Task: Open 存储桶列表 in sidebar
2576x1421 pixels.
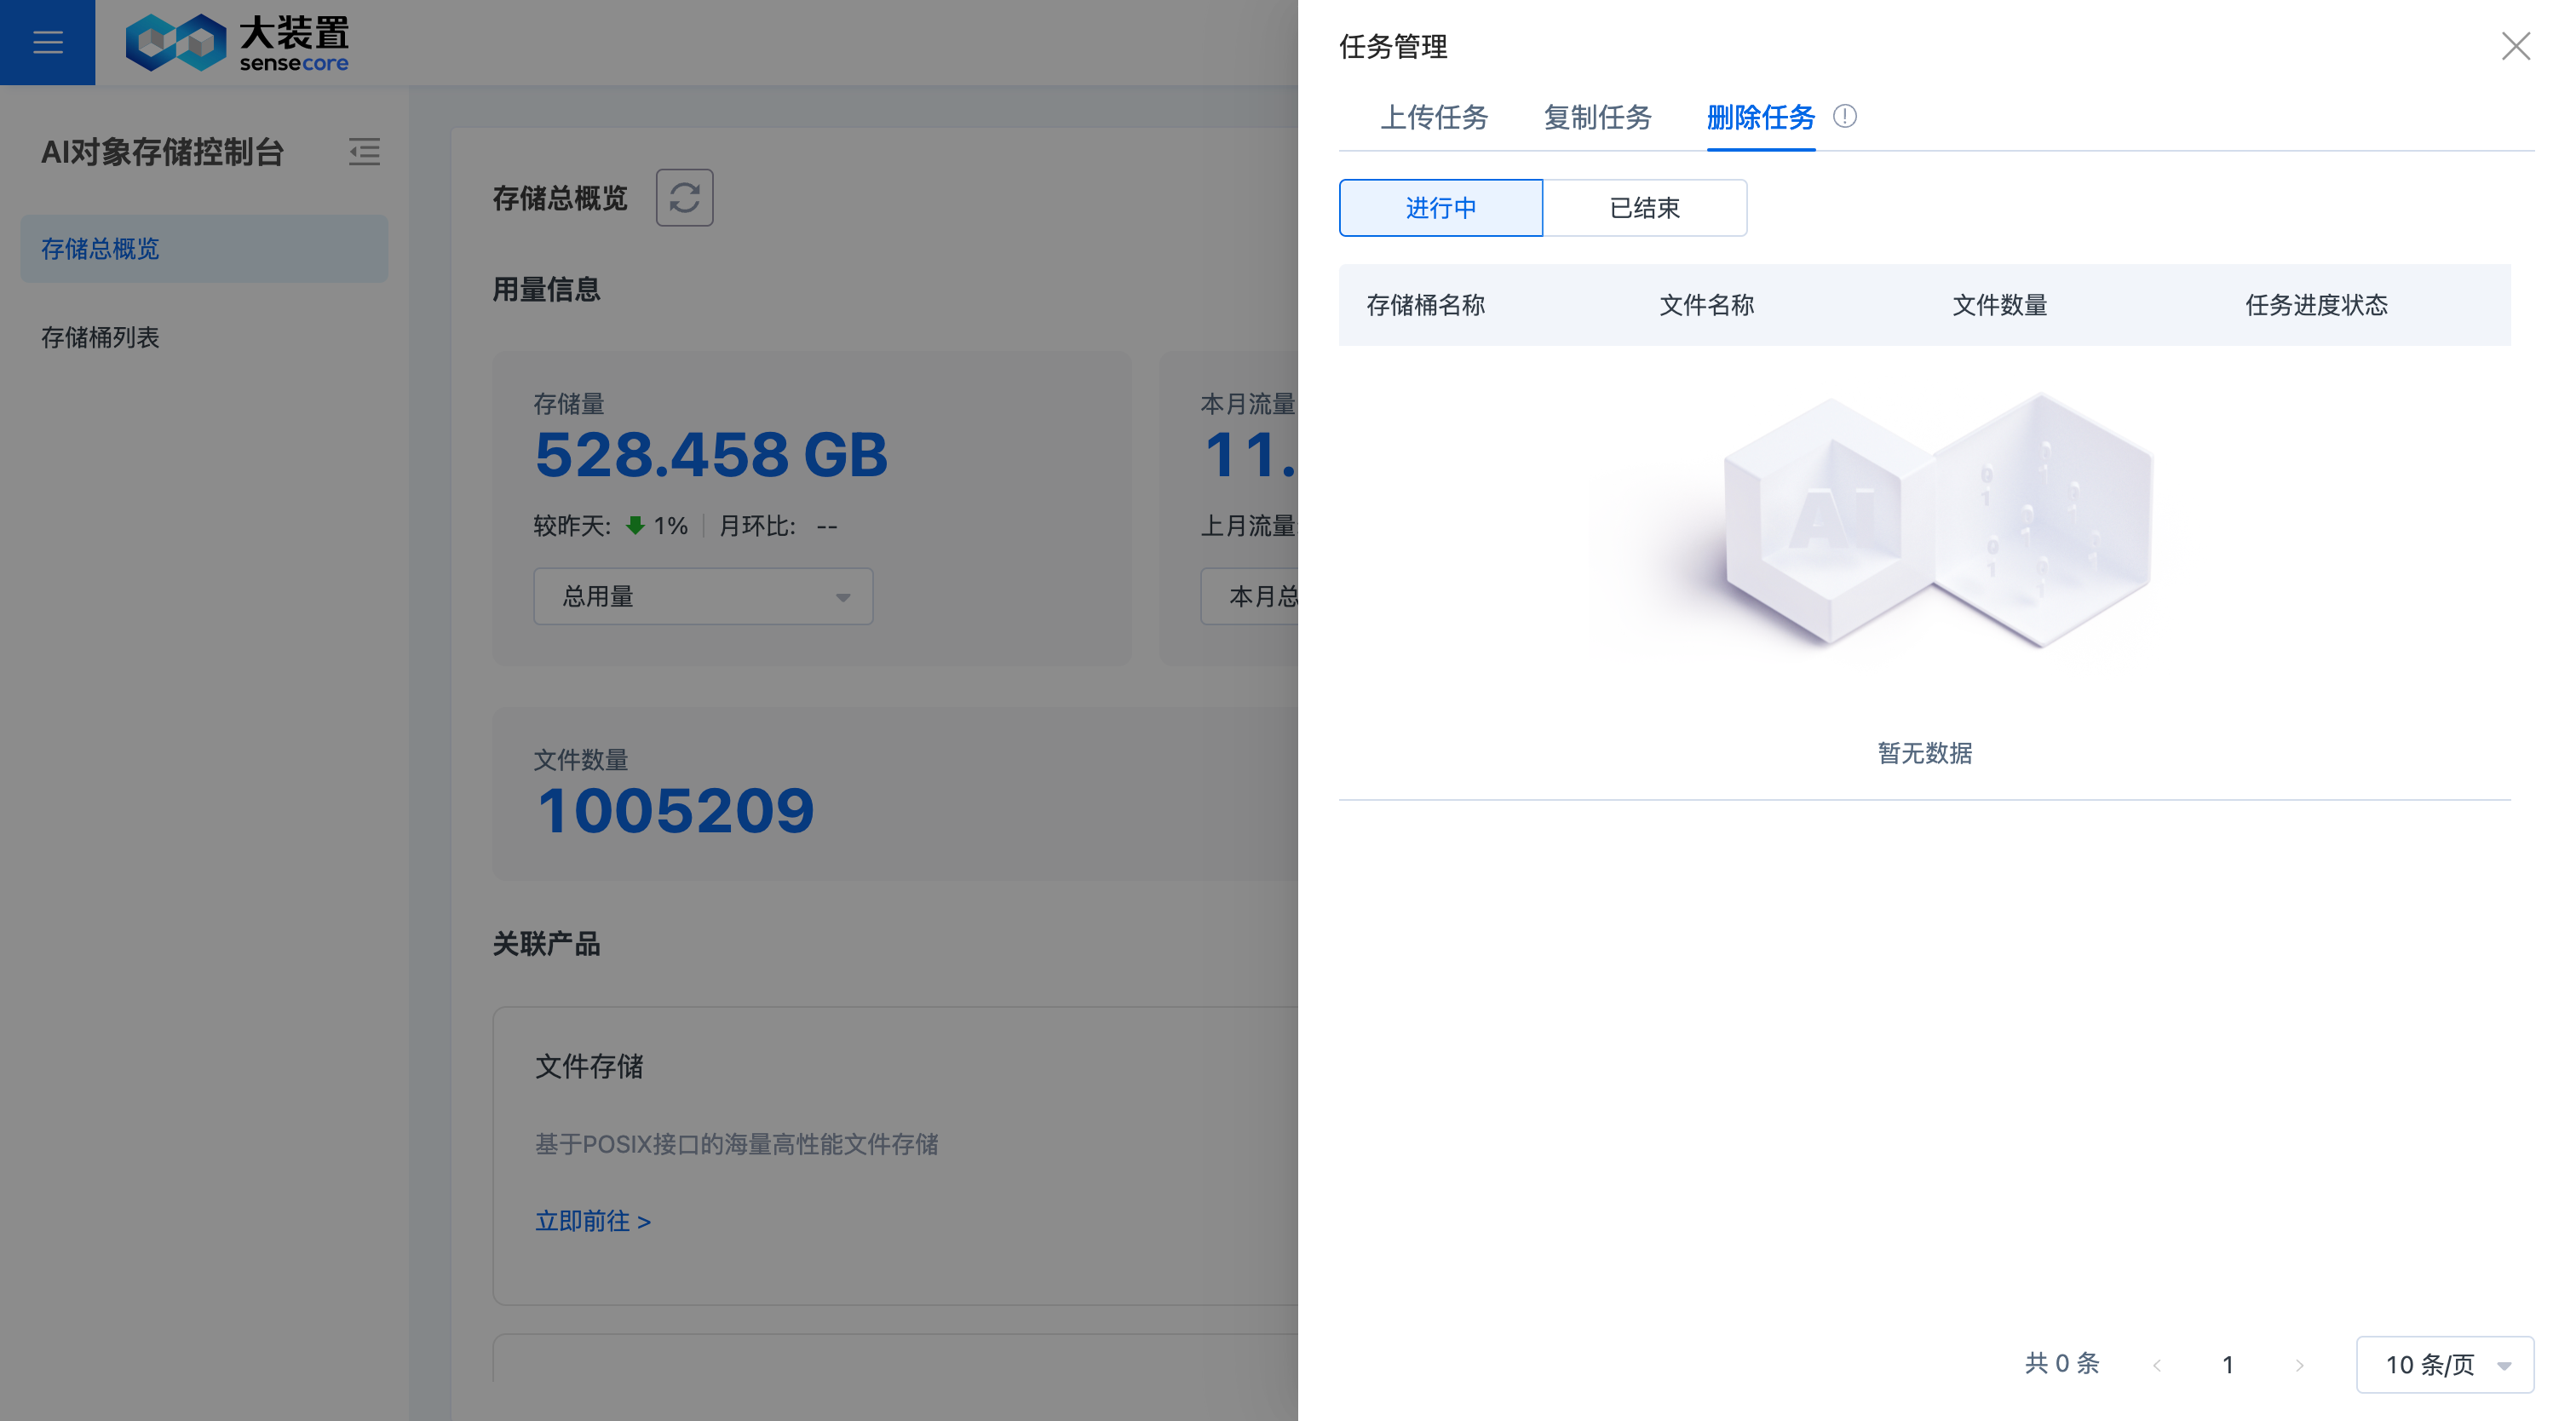Action: [100, 338]
